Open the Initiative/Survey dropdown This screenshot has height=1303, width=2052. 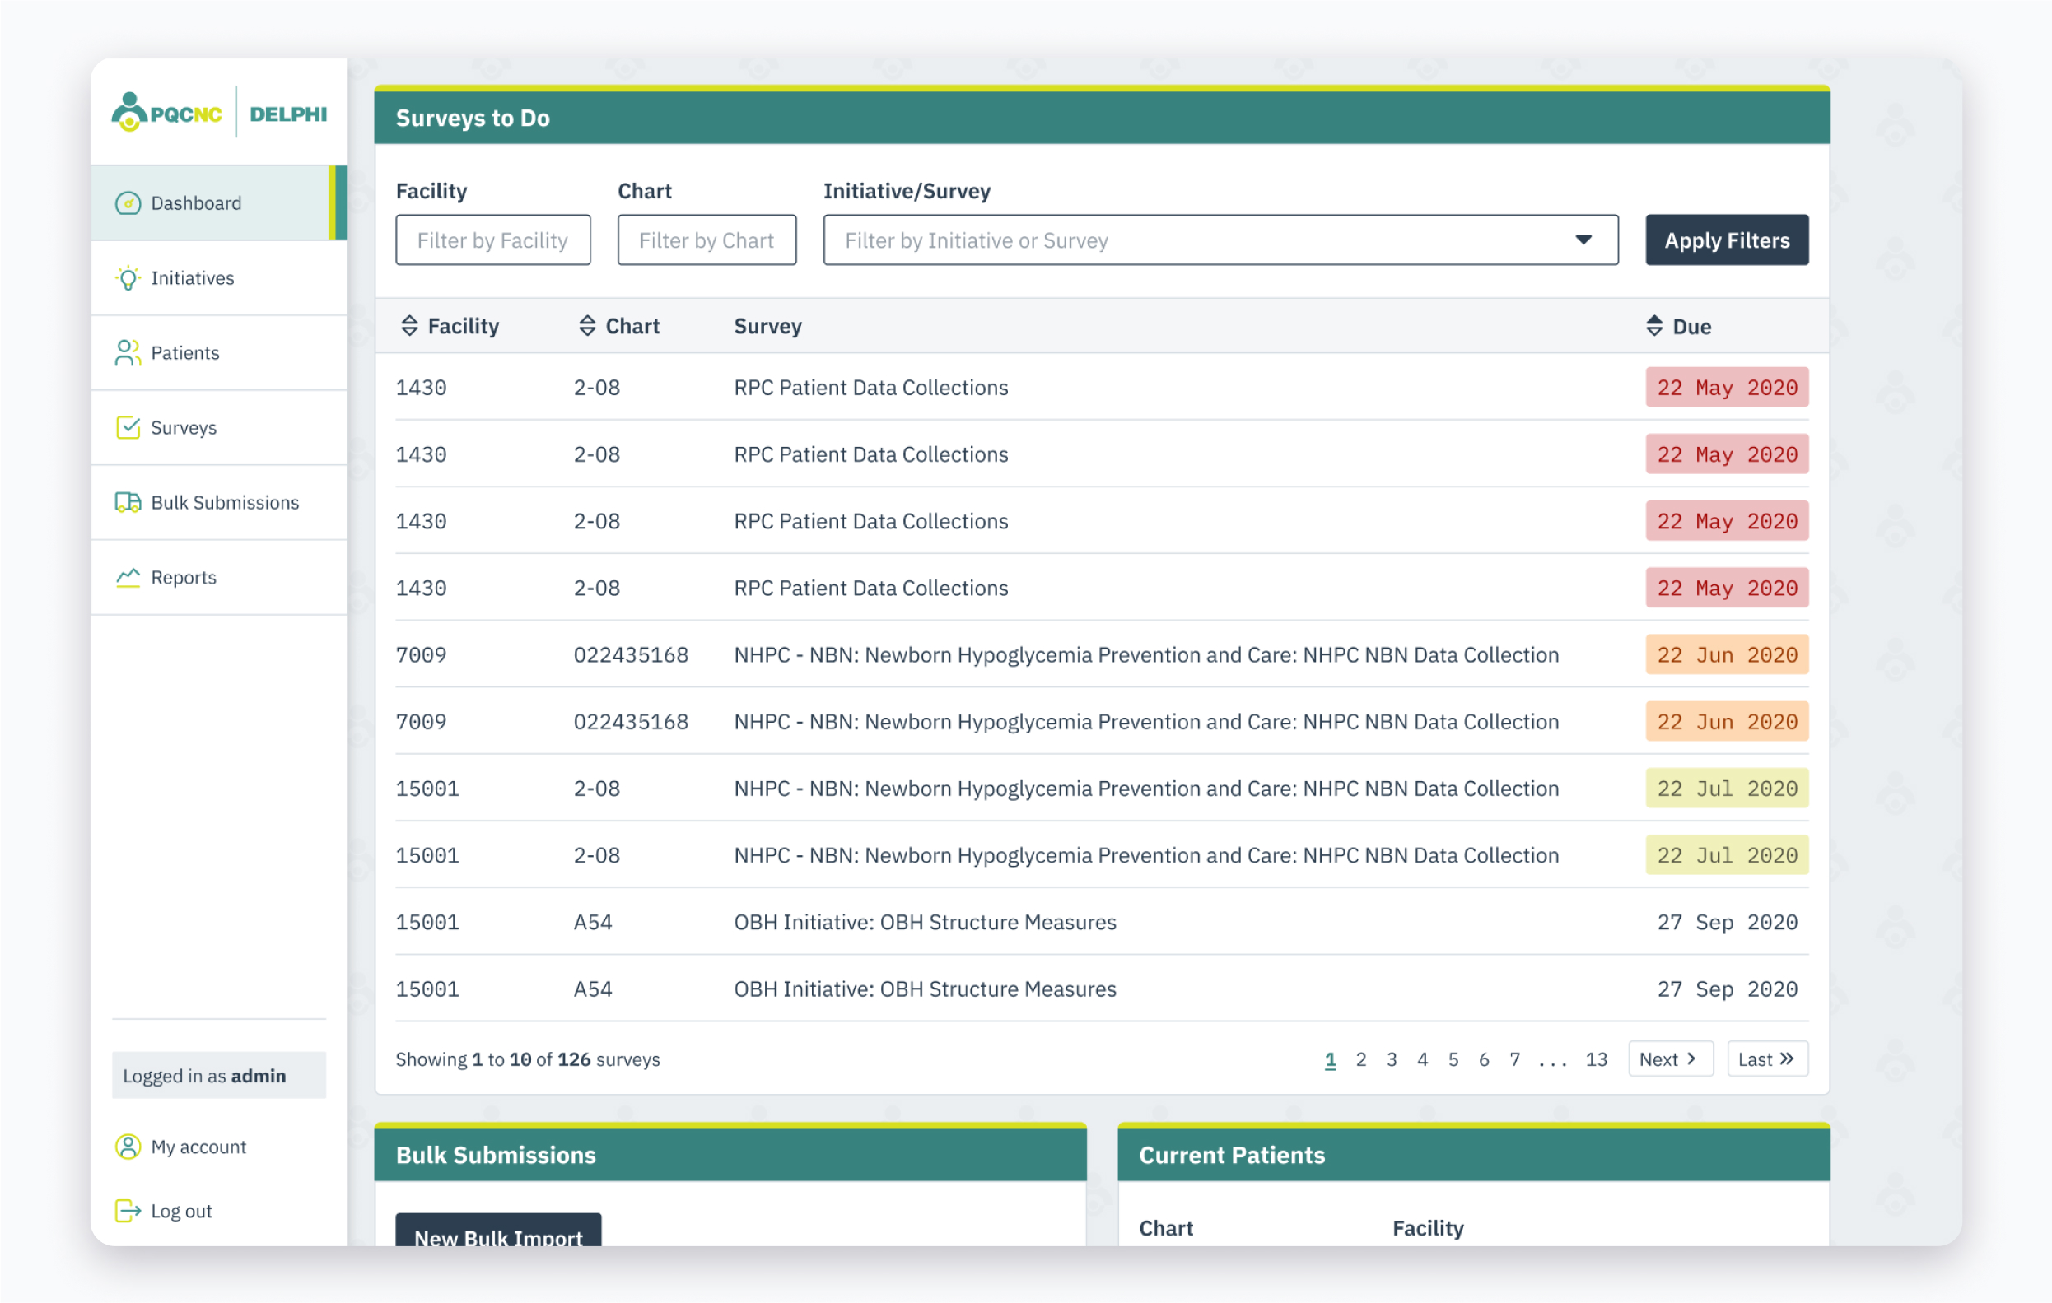pos(1583,240)
